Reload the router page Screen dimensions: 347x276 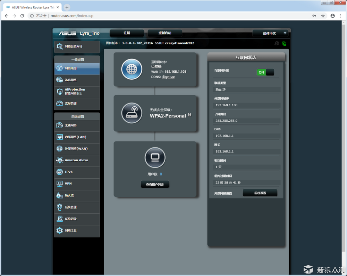point(22,16)
